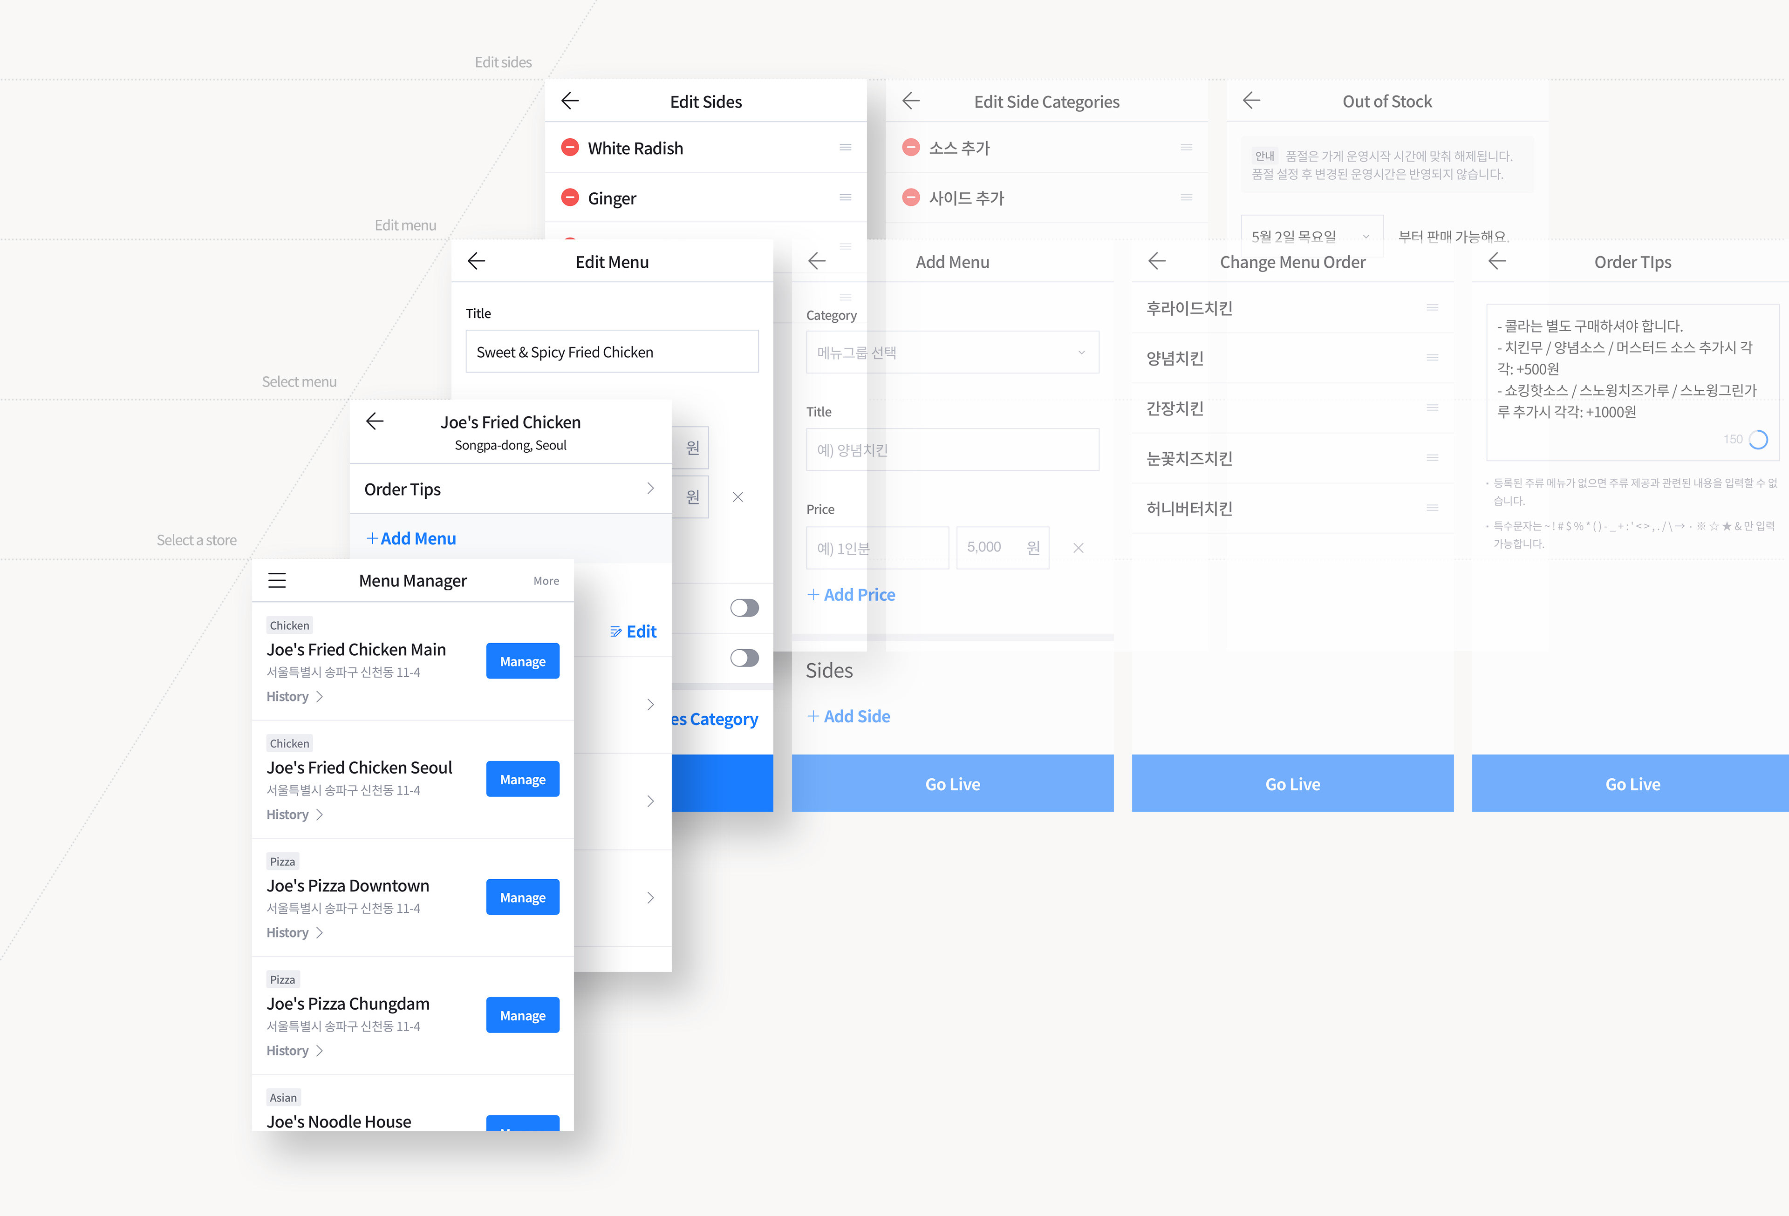The image size is (1789, 1216).
Task: Click Add Side under Sides
Action: click(x=848, y=717)
